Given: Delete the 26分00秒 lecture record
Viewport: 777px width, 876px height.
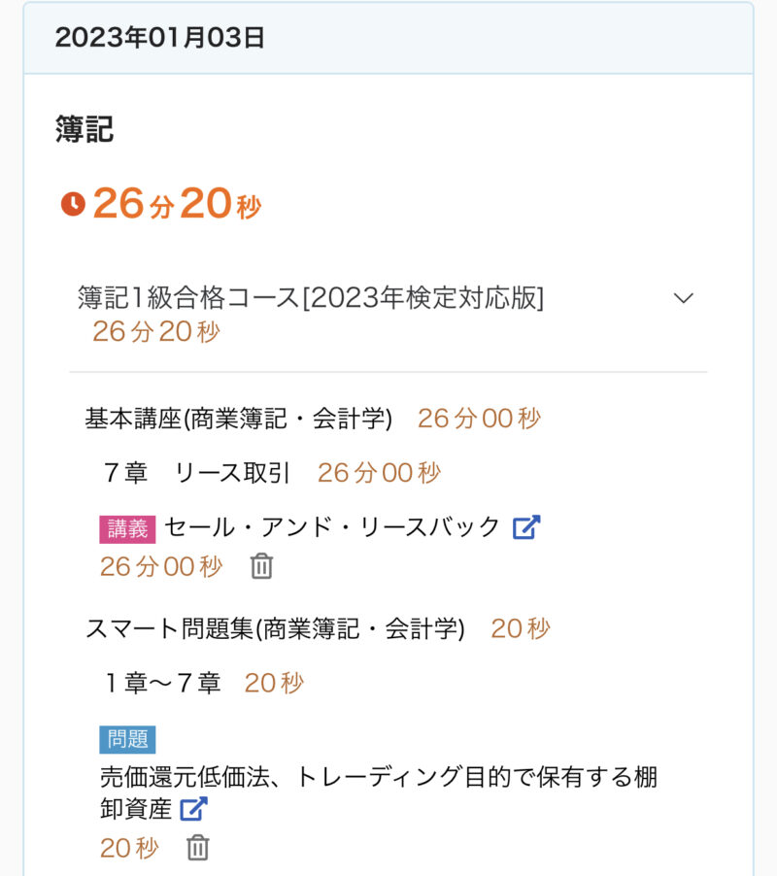Looking at the screenshot, I should (x=261, y=566).
